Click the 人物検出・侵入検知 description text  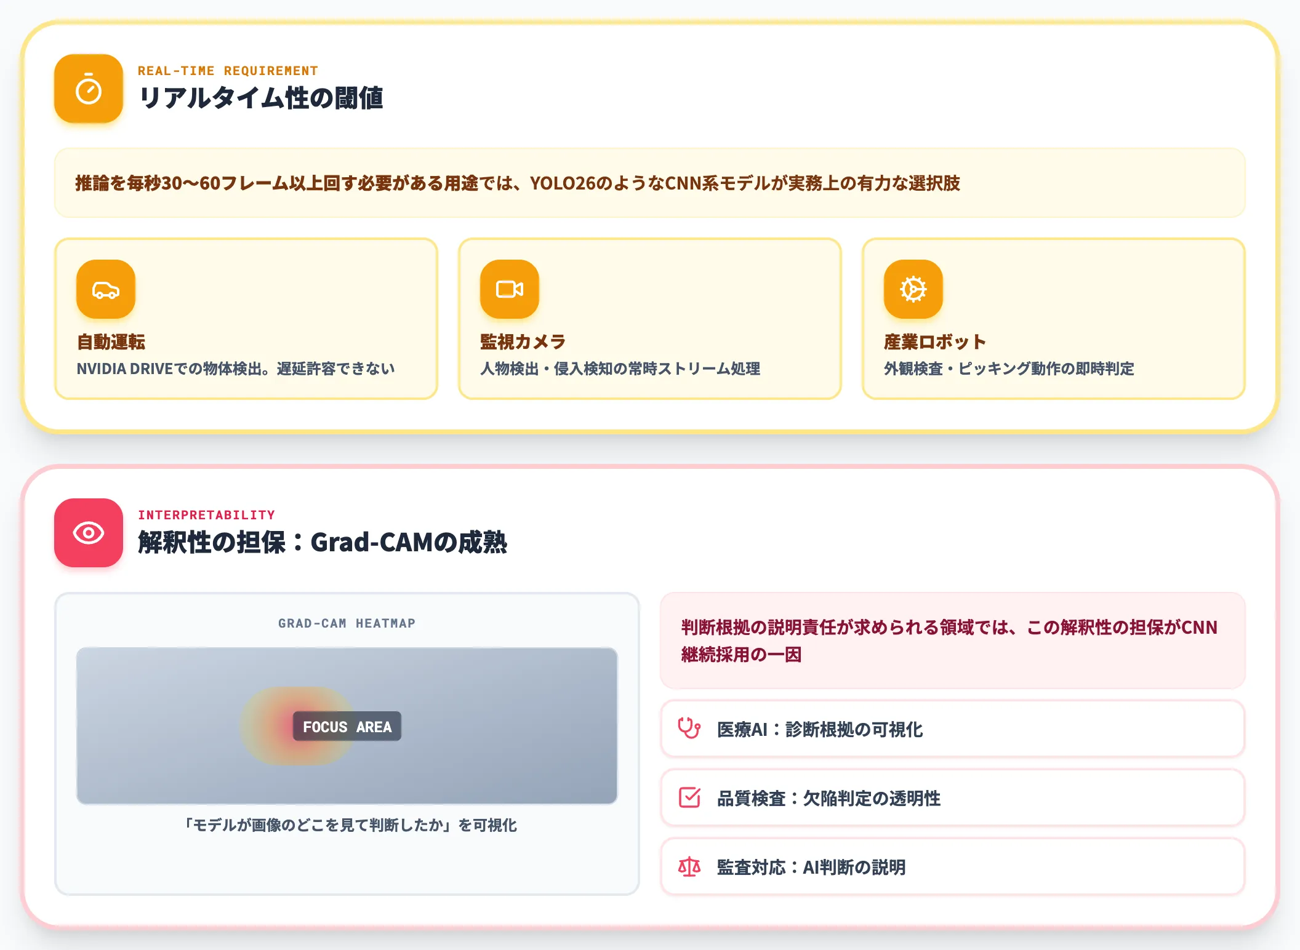pyautogui.click(x=620, y=369)
